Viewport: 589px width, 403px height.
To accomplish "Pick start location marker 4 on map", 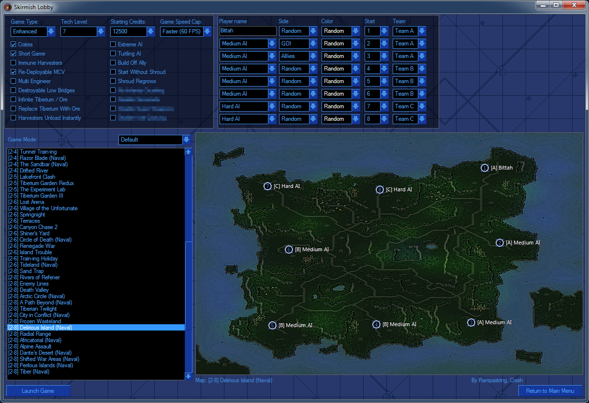I will click(x=376, y=324).
